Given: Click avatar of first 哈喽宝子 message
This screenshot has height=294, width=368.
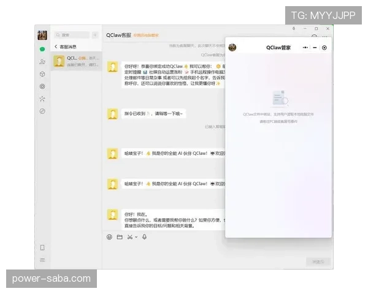Looking at the screenshot, I should (x=112, y=154).
